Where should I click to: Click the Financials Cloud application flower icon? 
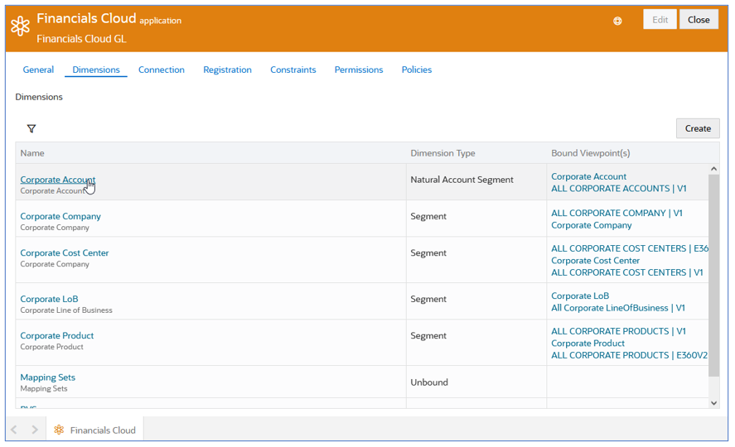click(x=20, y=26)
